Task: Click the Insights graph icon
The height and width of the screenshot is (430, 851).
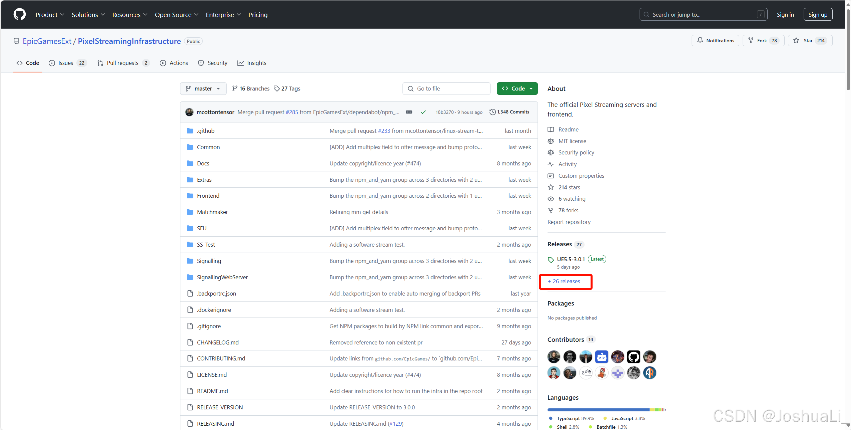Action: tap(241, 63)
